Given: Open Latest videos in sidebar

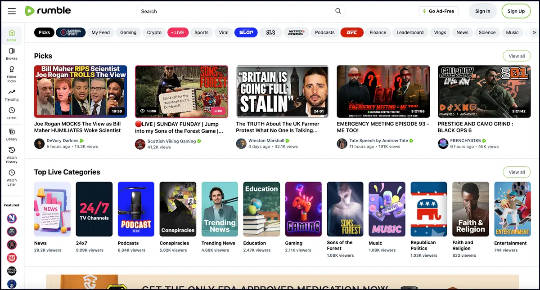Looking at the screenshot, I should click(12, 113).
